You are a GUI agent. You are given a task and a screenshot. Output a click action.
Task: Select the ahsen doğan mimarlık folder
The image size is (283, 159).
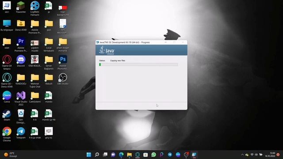pos(63,45)
